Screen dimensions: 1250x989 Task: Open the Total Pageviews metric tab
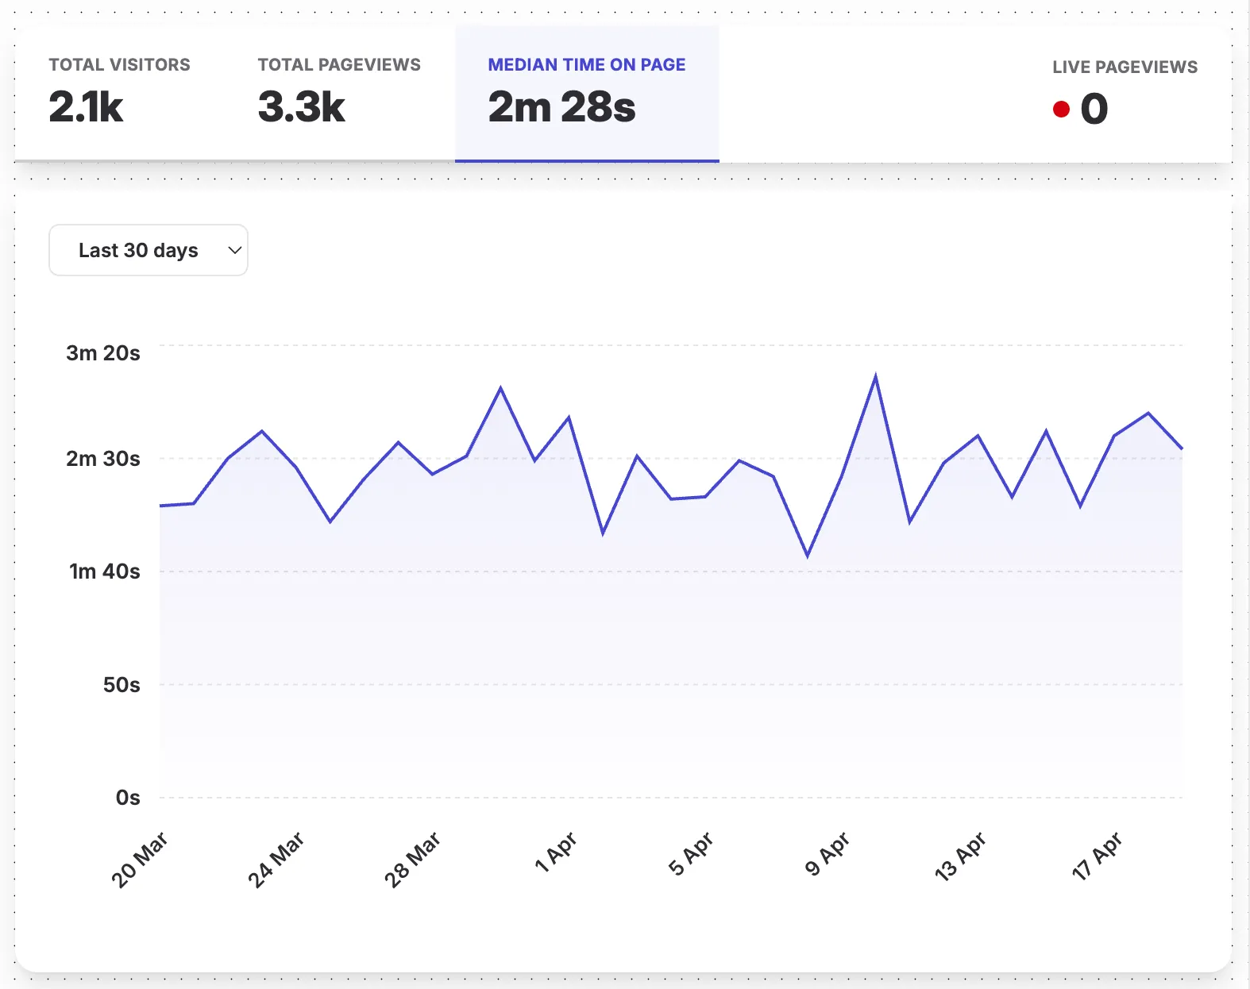click(x=339, y=92)
